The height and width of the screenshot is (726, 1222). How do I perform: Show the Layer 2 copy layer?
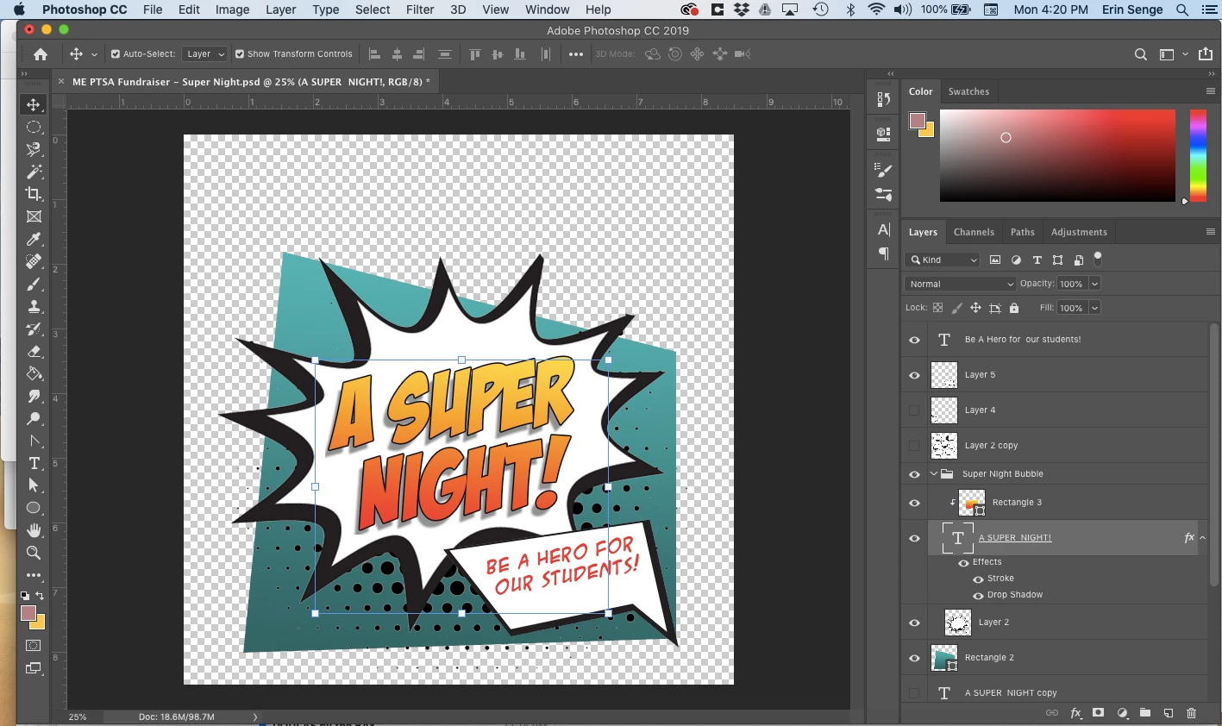pos(914,446)
